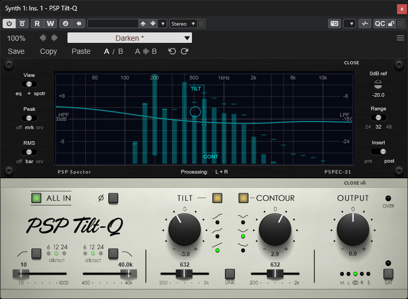This screenshot has height=299, width=408.
Task: Toggle the CONTOUR yellow enable button
Action: pos(243,198)
